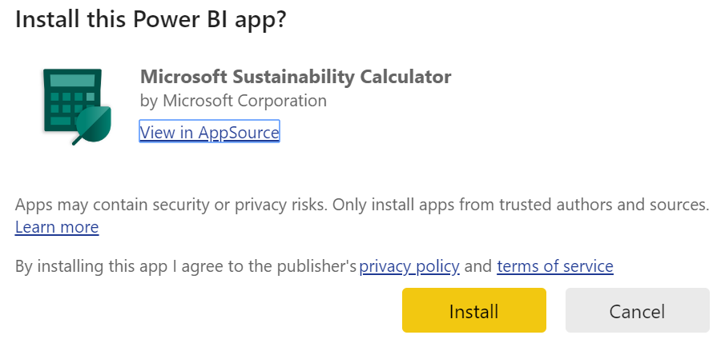Open the View in AppSource link
This screenshot has width=725, height=343.
tap(209, 133)
